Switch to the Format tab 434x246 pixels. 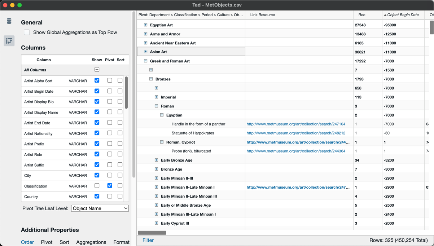121,242
